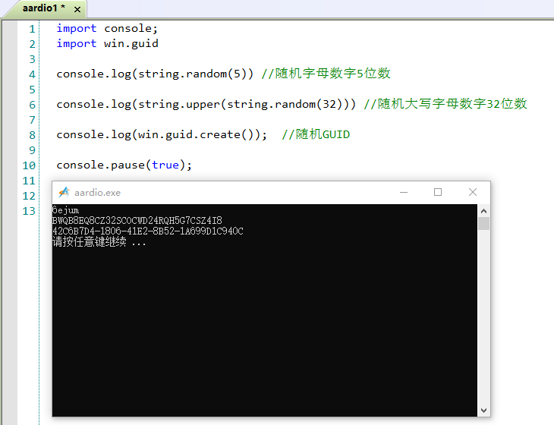Click 'string.random(5)' code text

pos(193,74)
